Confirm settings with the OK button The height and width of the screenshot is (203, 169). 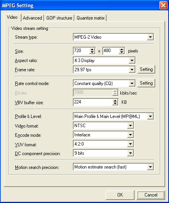click(120, 195)
